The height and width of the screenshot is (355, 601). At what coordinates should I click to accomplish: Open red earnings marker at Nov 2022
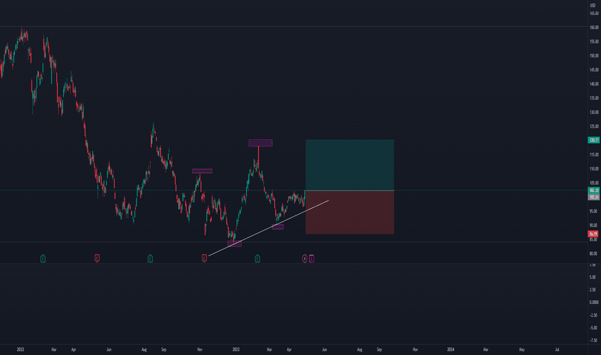[204, 258]
